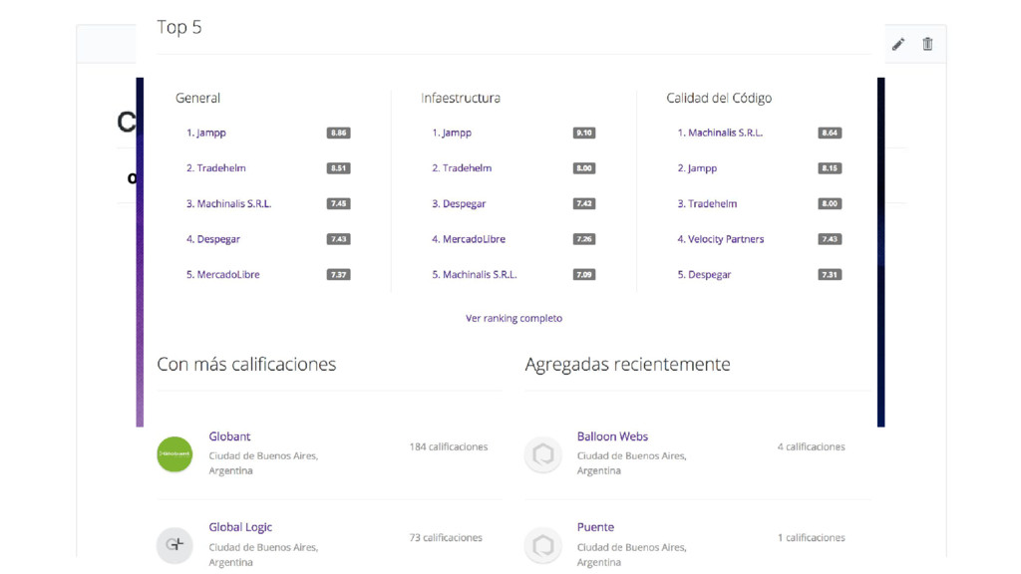This screenshot has width=1021, height=574.
Task: Click the 184 calificaciones text
Action: [x=448, y=447]
